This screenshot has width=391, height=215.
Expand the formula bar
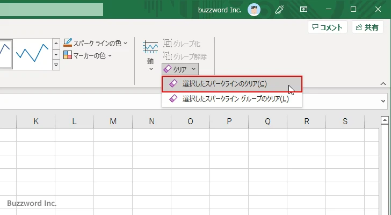pyautogui.click(x=383, y=101)
